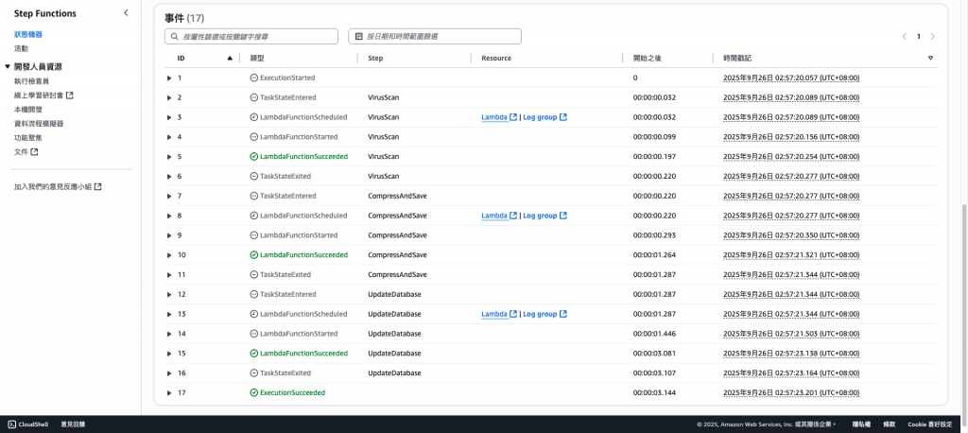Click the search magnifier icon
The height and width of the screenshot is (433, 968).
point(175,37)
